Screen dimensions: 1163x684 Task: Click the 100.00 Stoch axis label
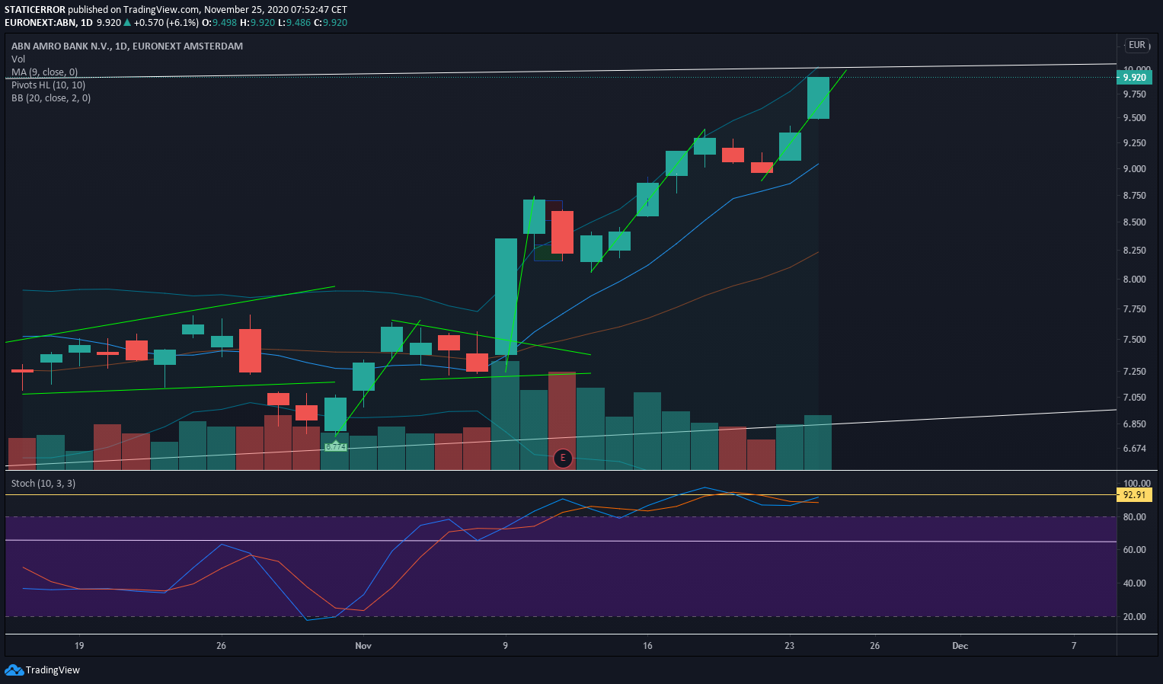[1136, 484]
